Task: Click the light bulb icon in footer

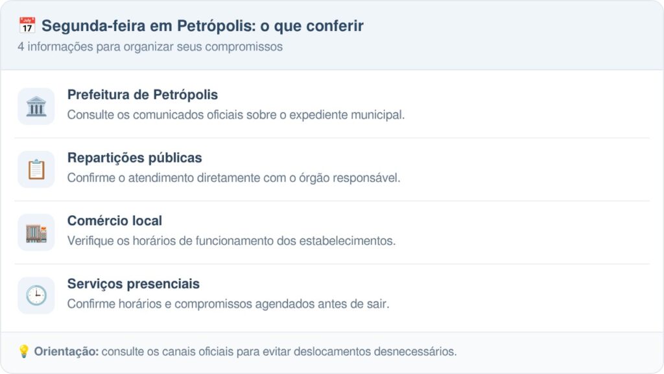Action: coord(24,351)
